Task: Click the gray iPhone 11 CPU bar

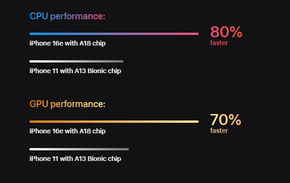Action: pos(76,61)
